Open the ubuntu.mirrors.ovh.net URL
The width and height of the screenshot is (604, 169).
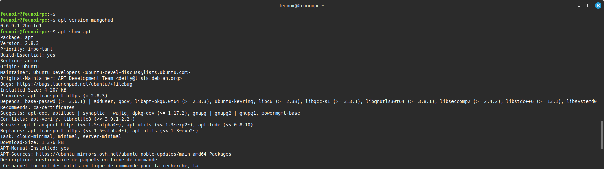[x=87, y=154]
